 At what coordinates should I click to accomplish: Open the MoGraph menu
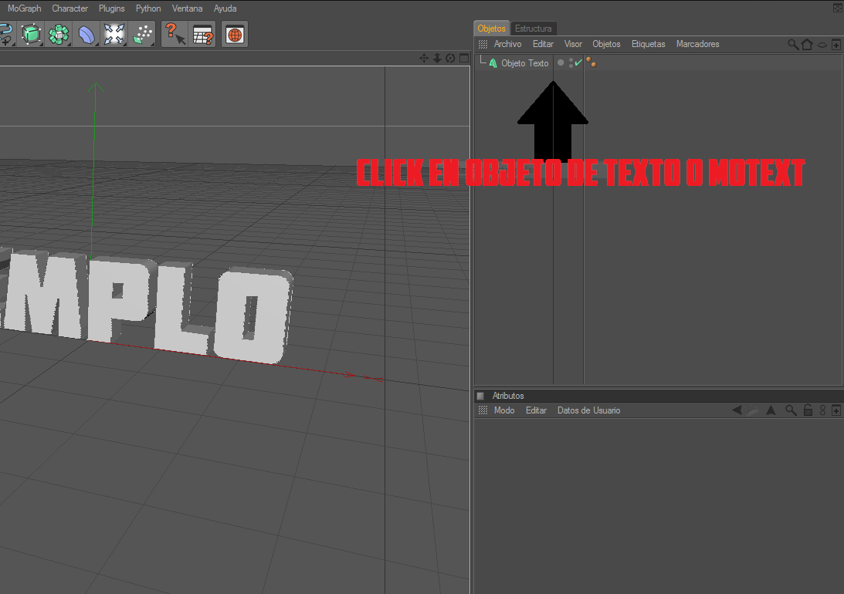(x=24, y=8)
